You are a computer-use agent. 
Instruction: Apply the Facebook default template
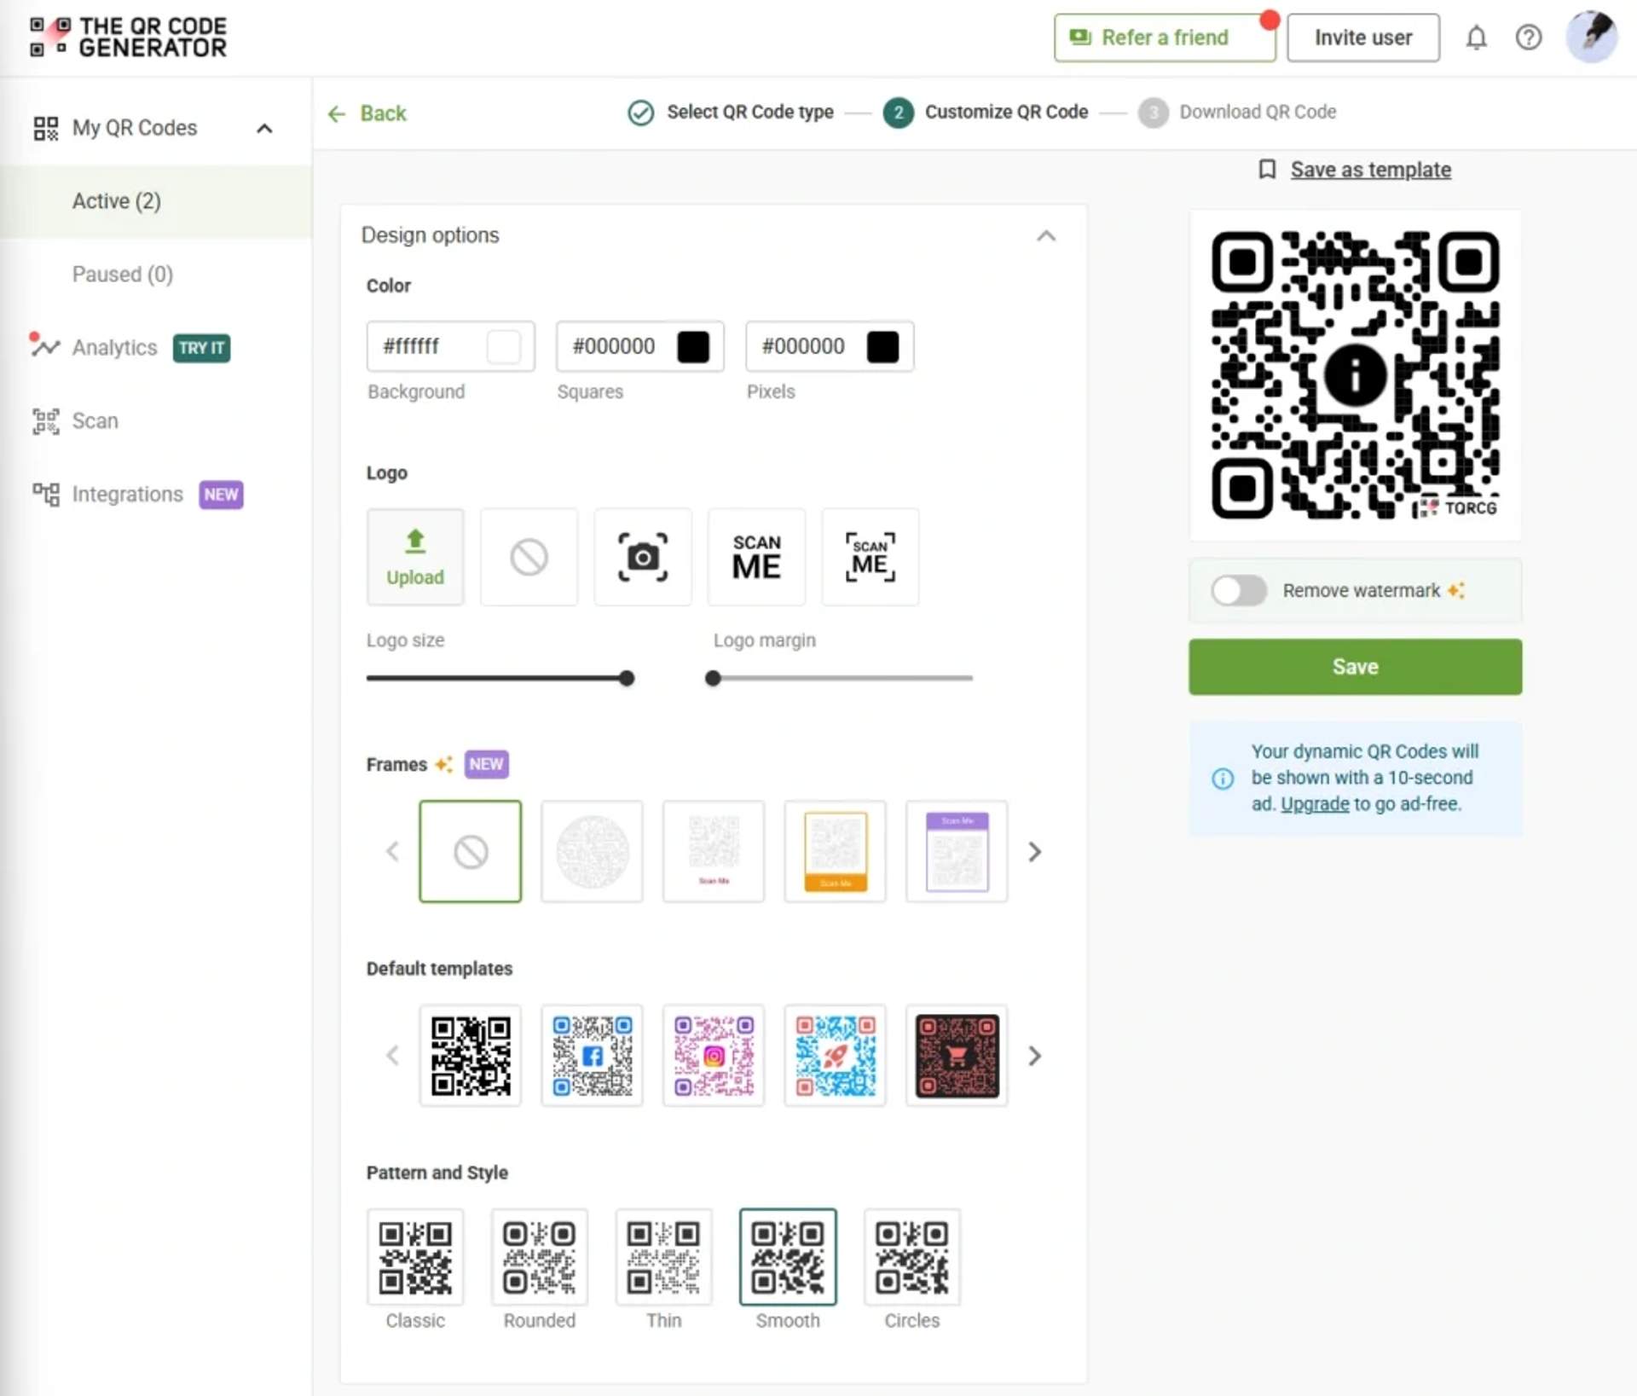[592, 1055]
